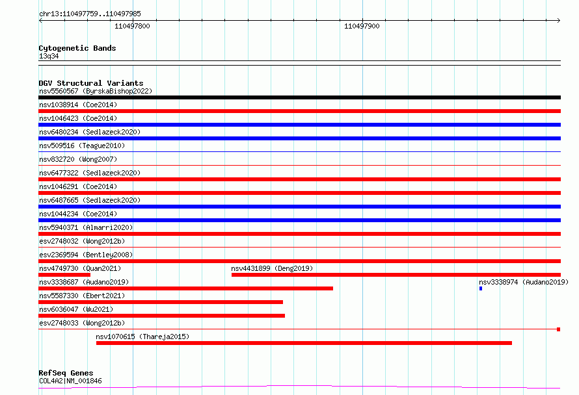Open variant nsv1046291 (Coe2014) label
The width and height of the screenshot is (579, 395).
[x=78, y=186]
